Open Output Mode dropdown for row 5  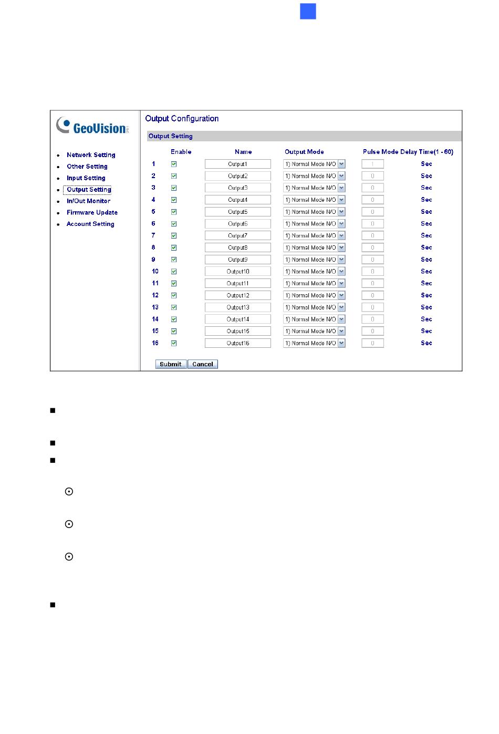pos(314,212)
